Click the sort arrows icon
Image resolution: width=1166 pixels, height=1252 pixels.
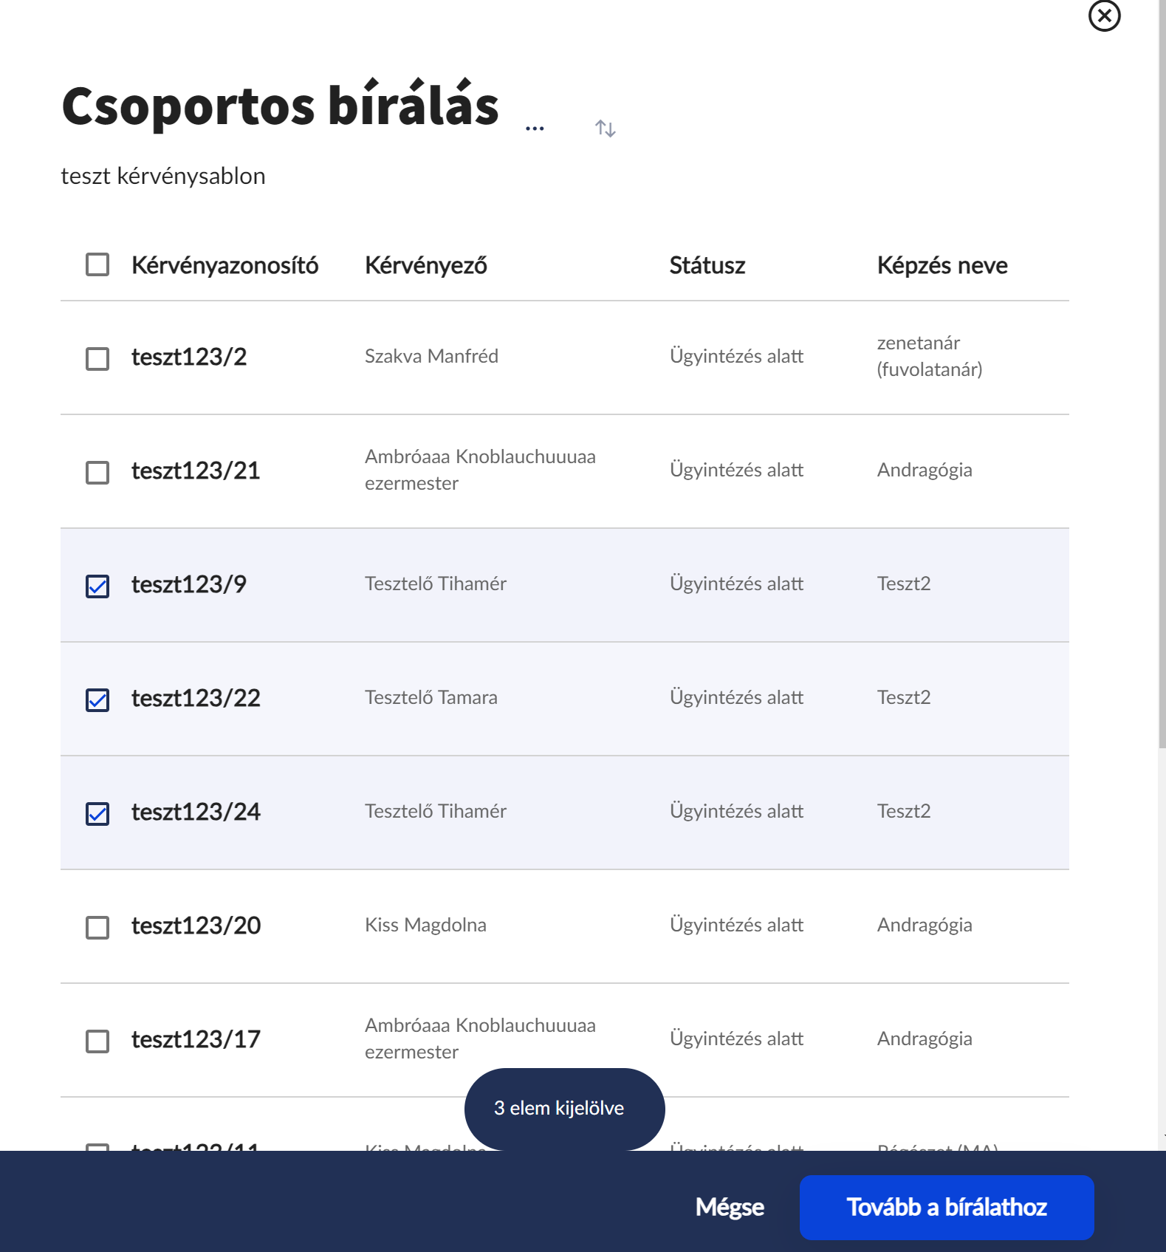[x=606, y=129]
